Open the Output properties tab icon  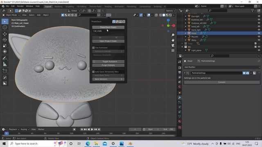180,73
